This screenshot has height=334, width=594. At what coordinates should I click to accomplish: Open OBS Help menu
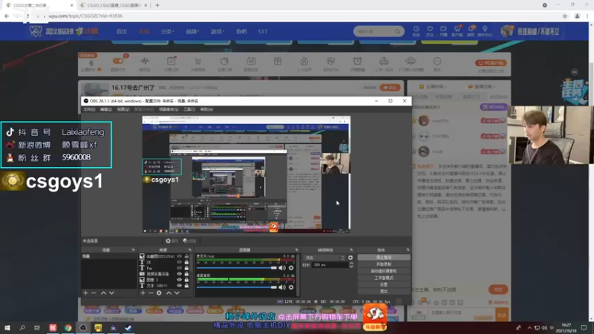206,109
